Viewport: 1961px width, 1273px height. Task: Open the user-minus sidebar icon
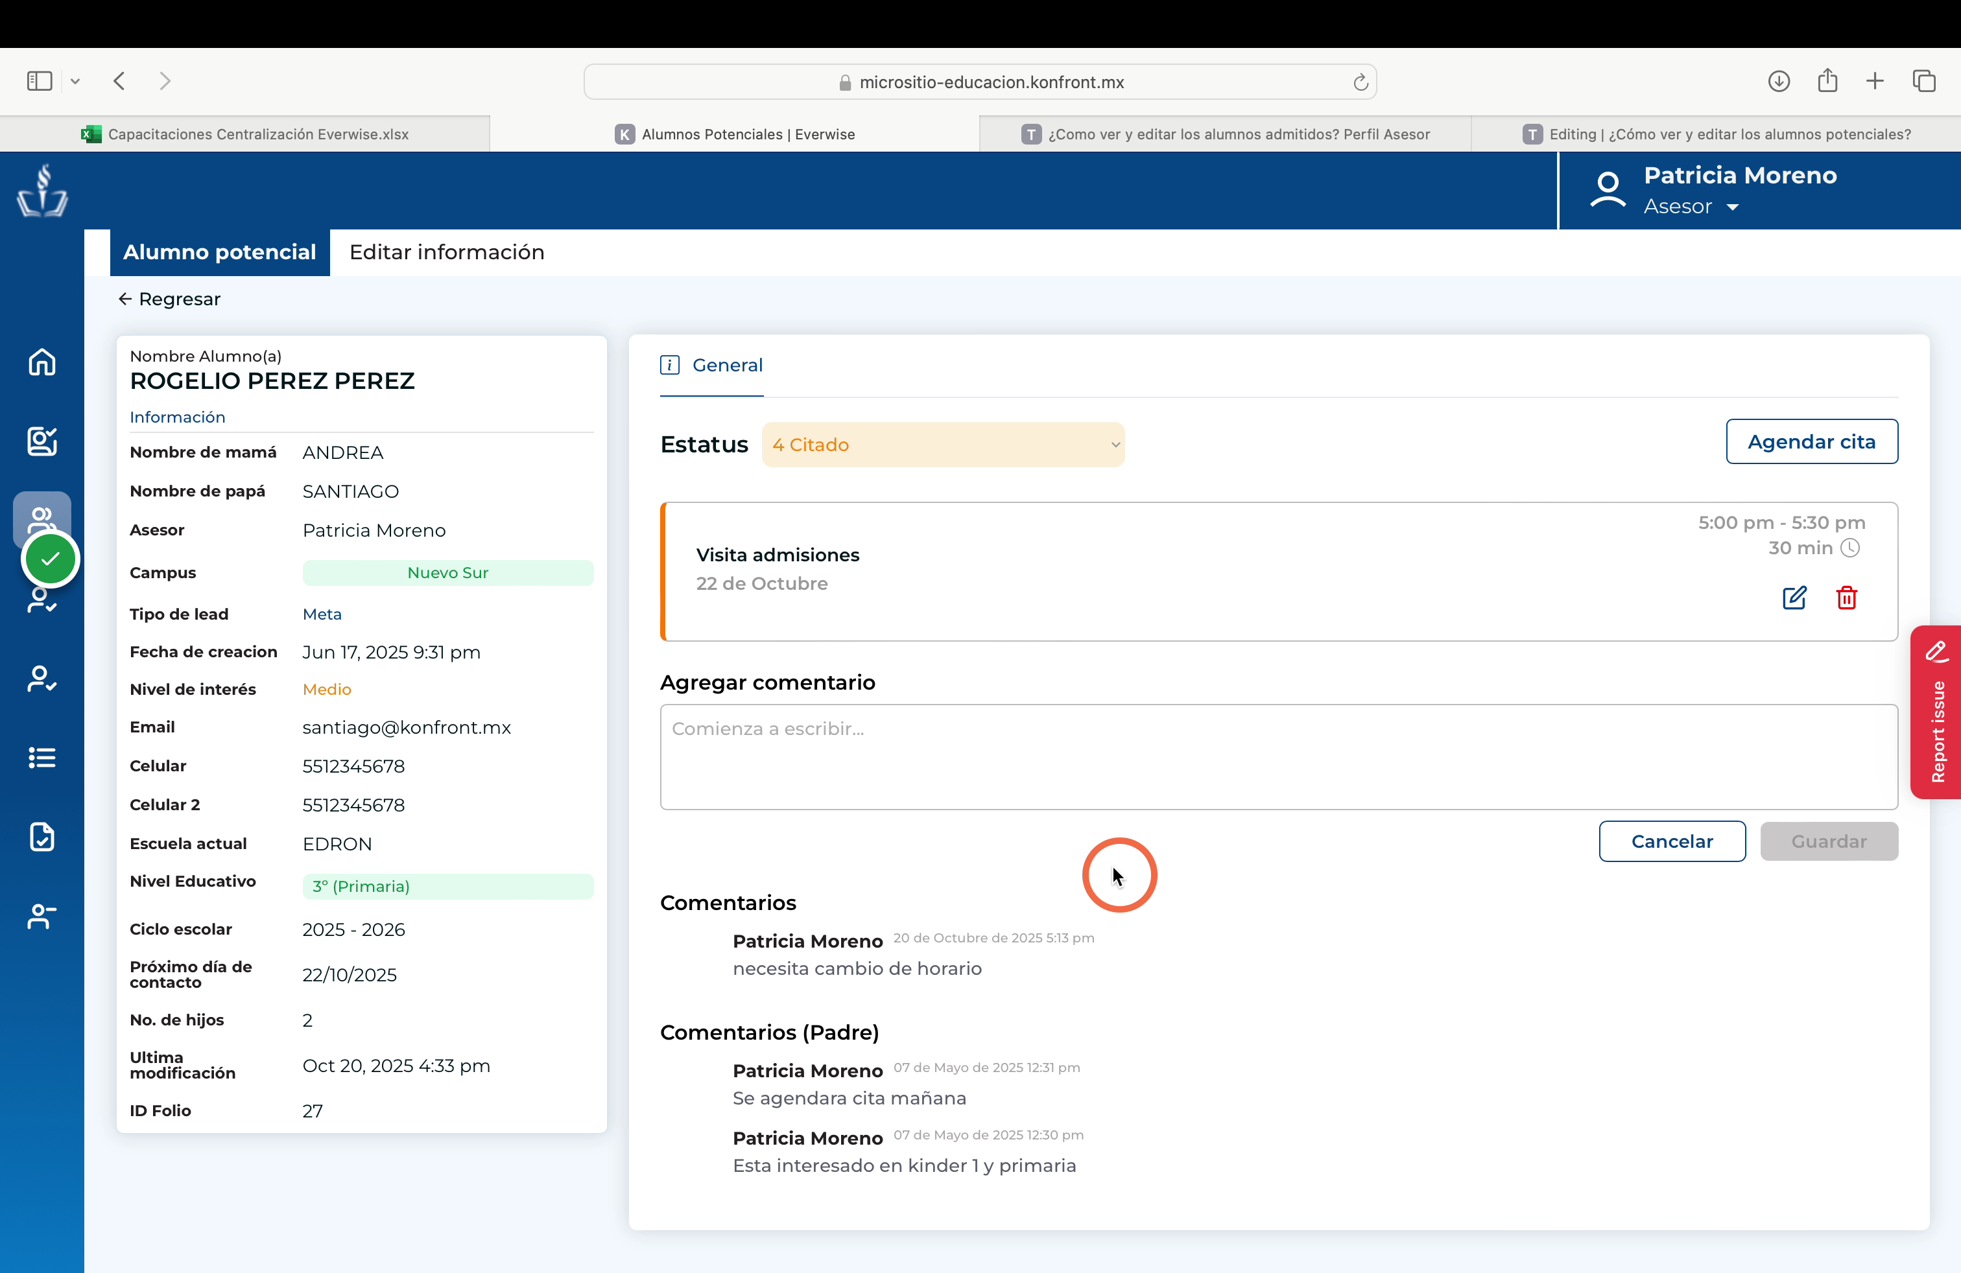pyautogui.click(x=42, y=916)
